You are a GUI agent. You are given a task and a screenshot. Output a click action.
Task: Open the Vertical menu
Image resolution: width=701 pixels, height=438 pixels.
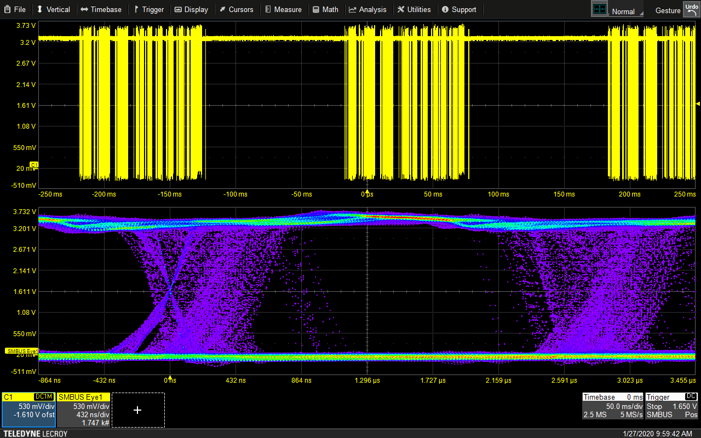[x=53, y=9]
